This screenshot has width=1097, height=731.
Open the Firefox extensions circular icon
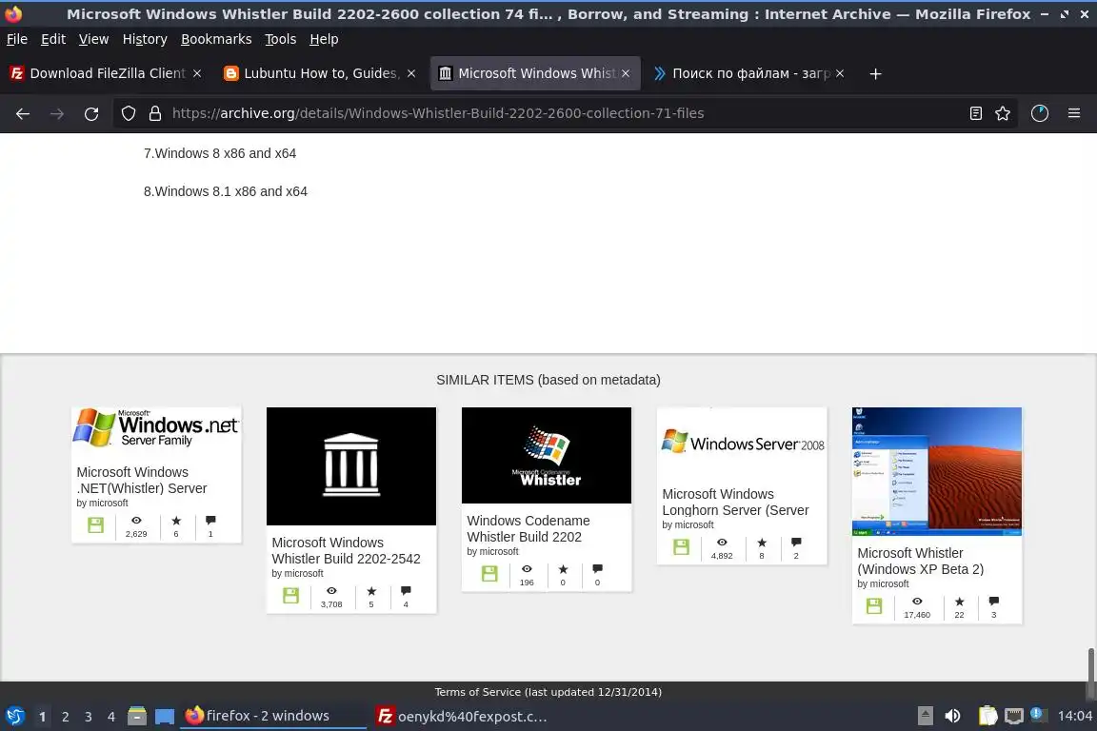click(1040, 113)
